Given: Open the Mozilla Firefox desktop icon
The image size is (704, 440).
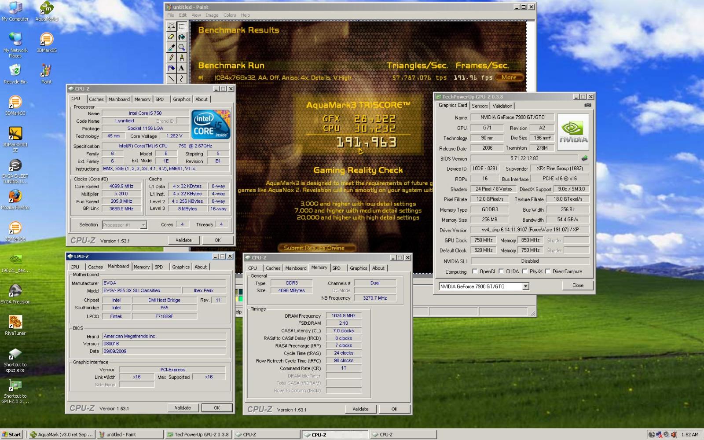Looking at the screenshot, I should [x=15, y=200].
